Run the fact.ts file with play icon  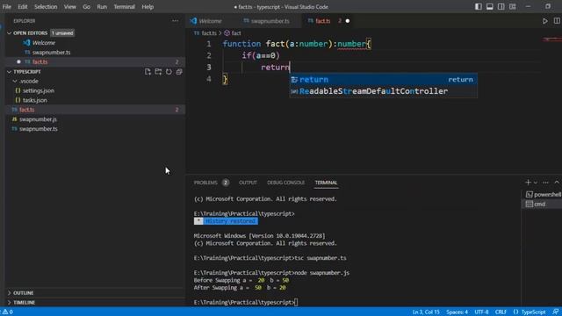[x=544, y=21]
